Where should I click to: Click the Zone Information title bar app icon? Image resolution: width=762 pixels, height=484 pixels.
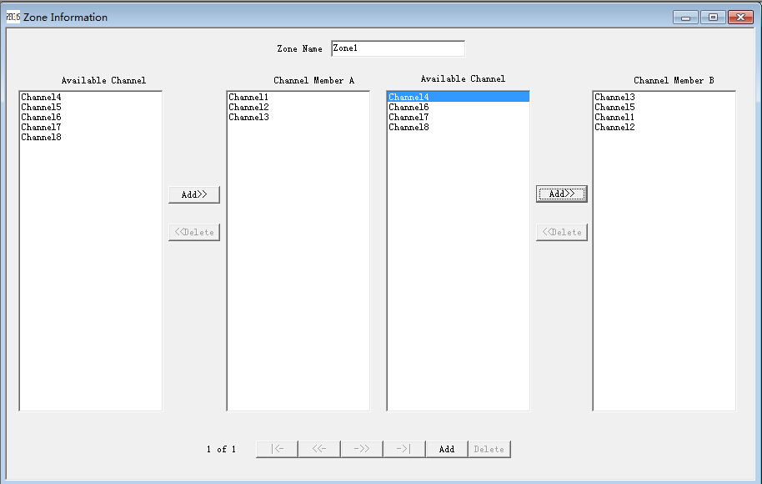coord(13,17)
